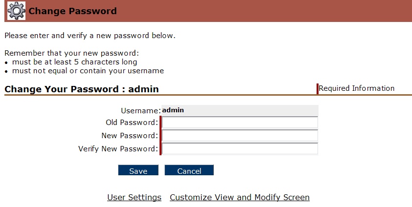Click the "must not equal or contain" rule
Viewport: 412px width, 207px height.
pos(87,71)
